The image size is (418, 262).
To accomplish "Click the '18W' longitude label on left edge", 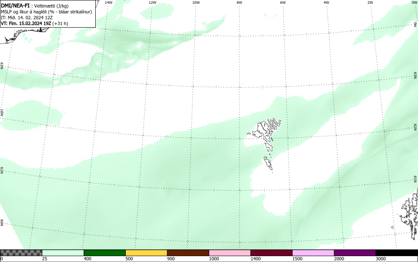I will 2,112.
